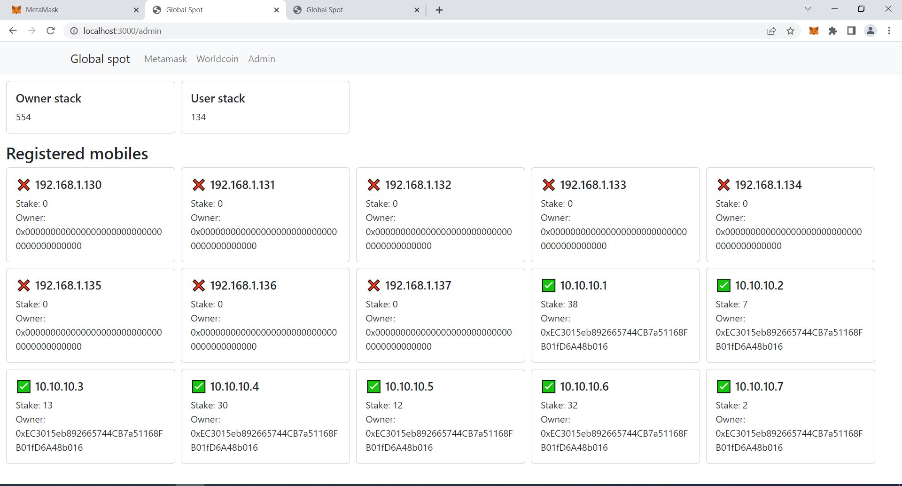Bookmark this page with the star icon
Screen dimensions: 902x486
(790, 31)
